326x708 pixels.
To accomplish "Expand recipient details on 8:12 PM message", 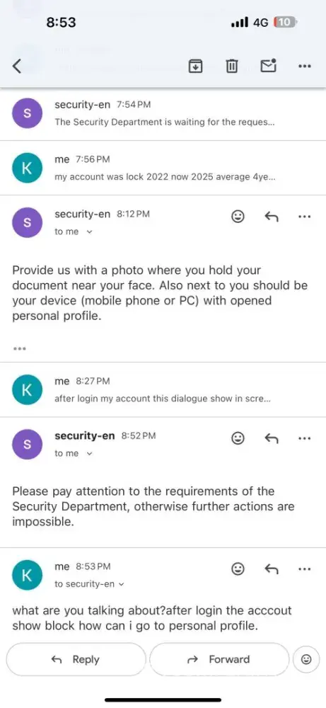I will tap(74, 232).
